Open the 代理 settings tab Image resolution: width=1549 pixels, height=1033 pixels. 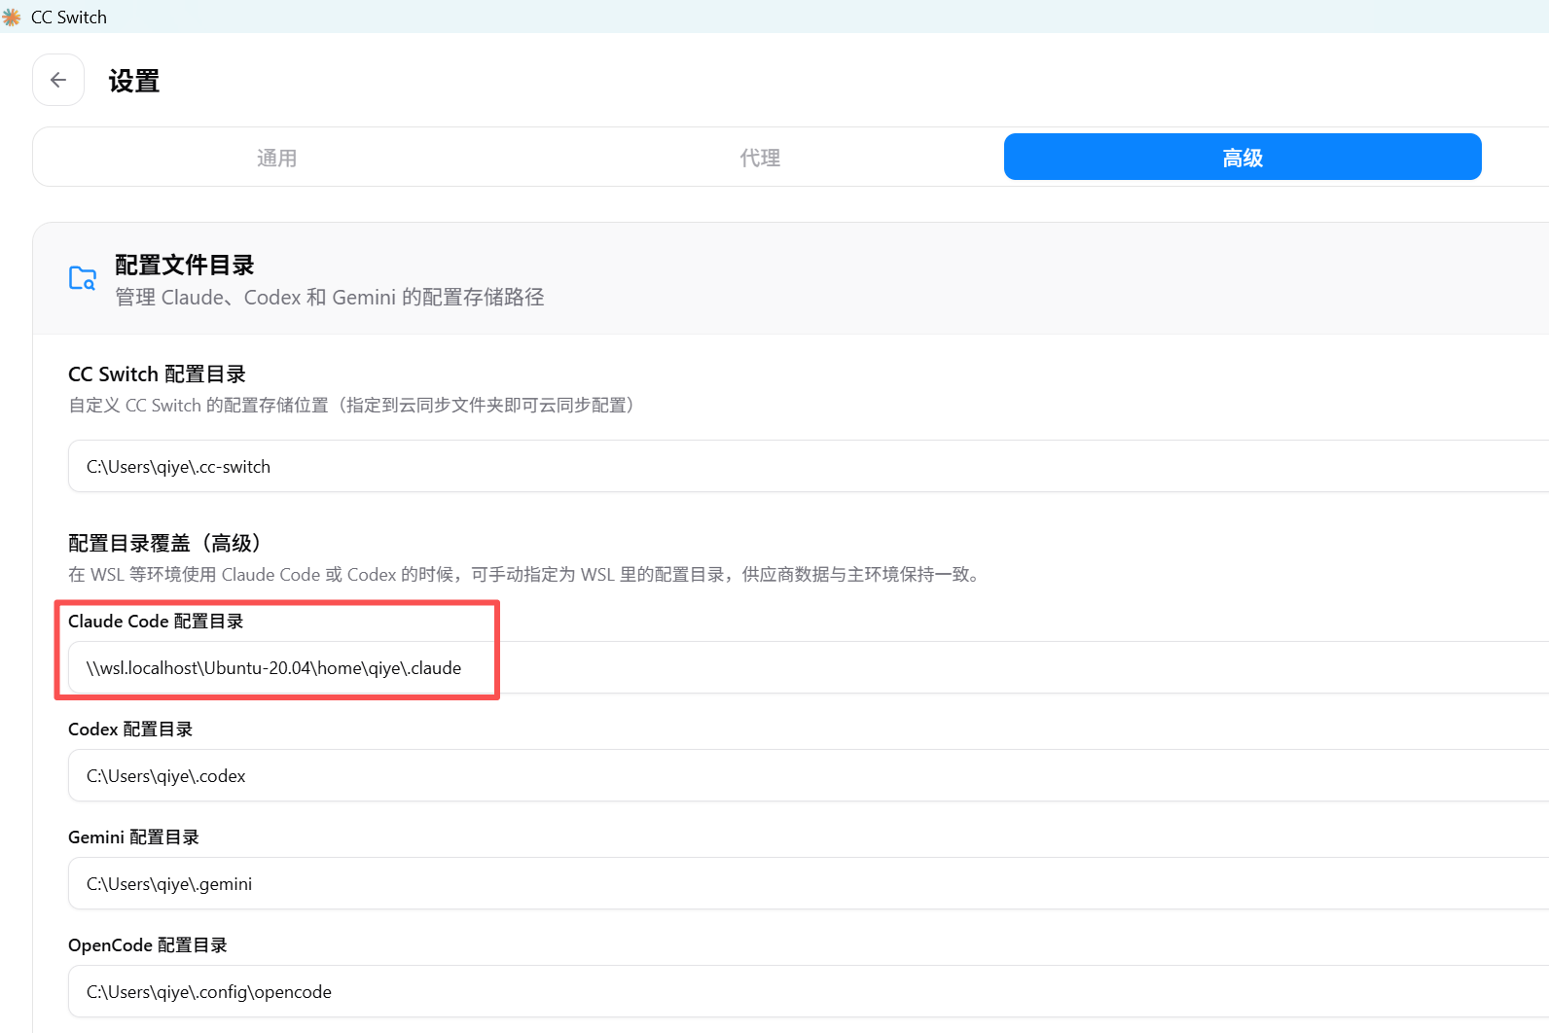tap(759, 158)
